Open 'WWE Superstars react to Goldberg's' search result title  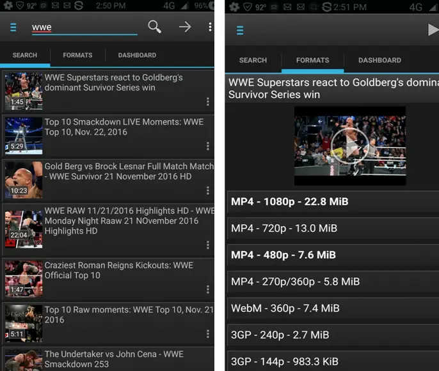click(x=114, y=82)
